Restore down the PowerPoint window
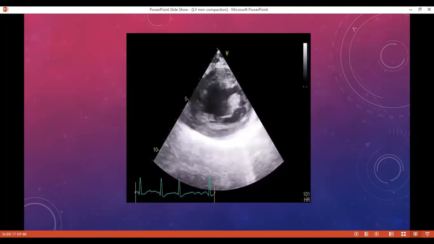This screenshot has width=434, height=244. tap(420, 9)
